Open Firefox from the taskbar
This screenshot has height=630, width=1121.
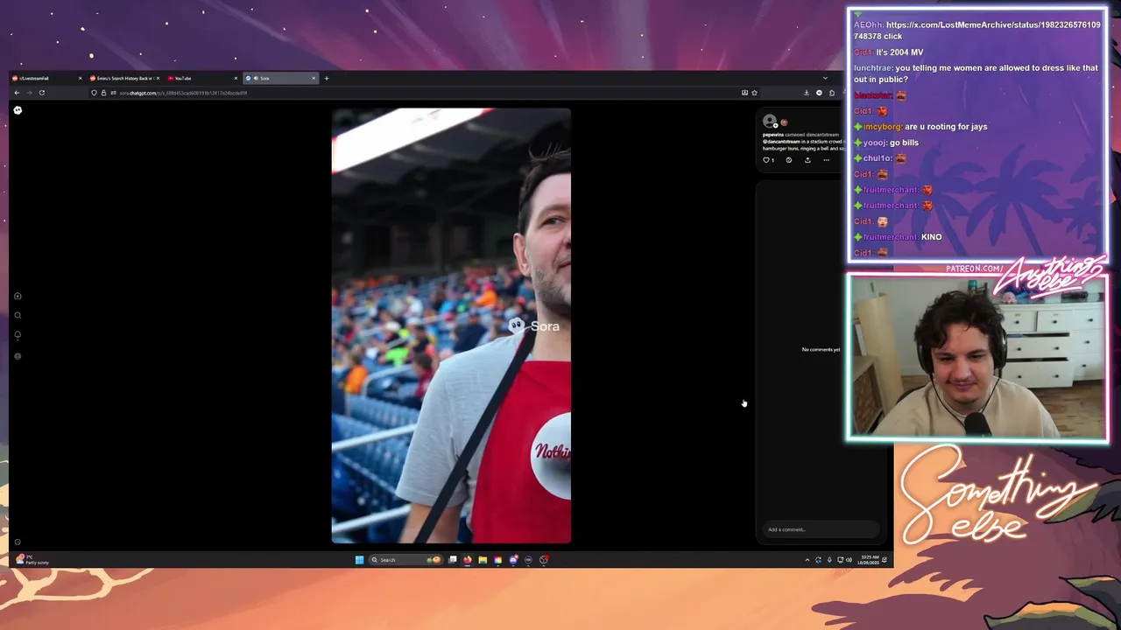(x=467, y=560)
